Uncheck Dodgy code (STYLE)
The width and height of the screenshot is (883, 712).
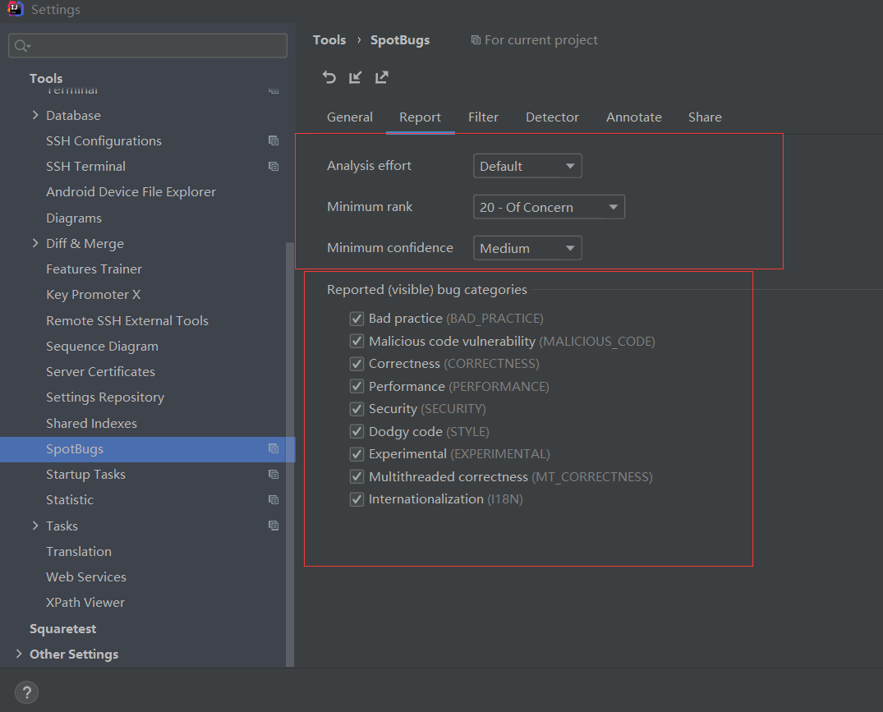point(356,431)
